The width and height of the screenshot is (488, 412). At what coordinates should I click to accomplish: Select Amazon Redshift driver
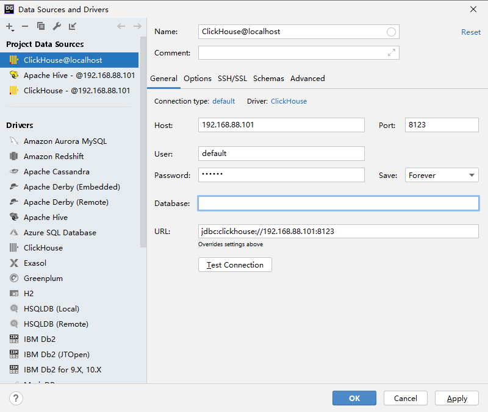coord(69,157)
